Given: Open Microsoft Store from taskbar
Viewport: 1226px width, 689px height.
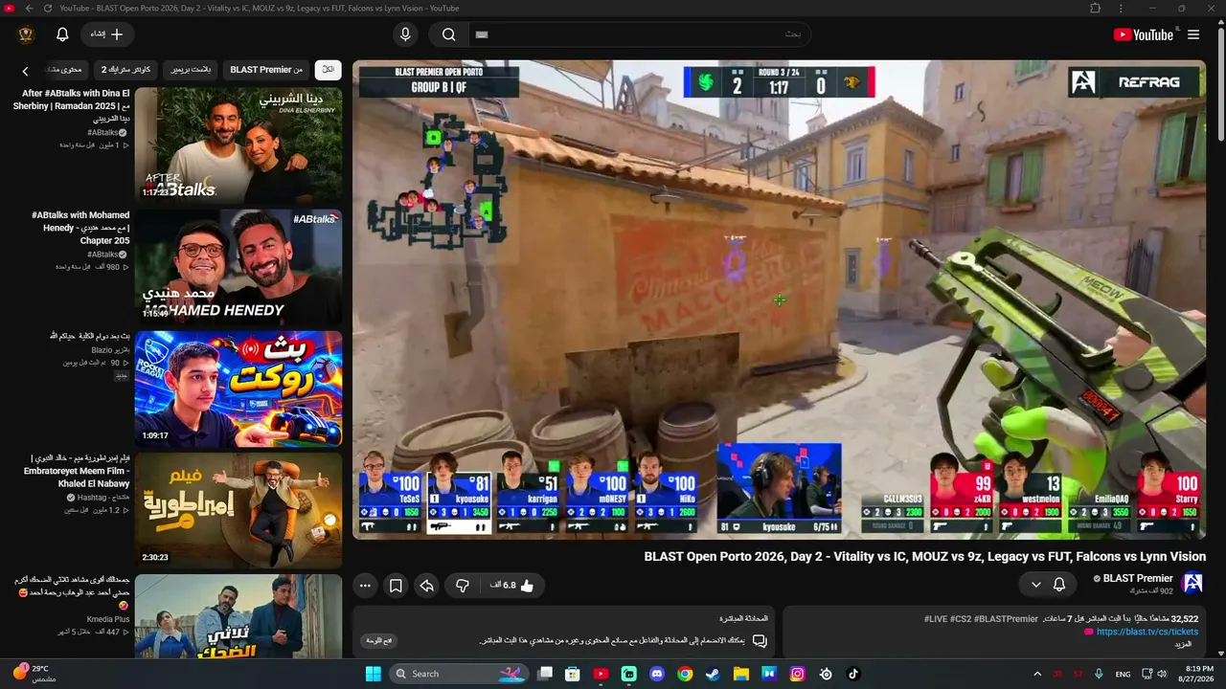Looking at the screenshot, I should [573, 674].
